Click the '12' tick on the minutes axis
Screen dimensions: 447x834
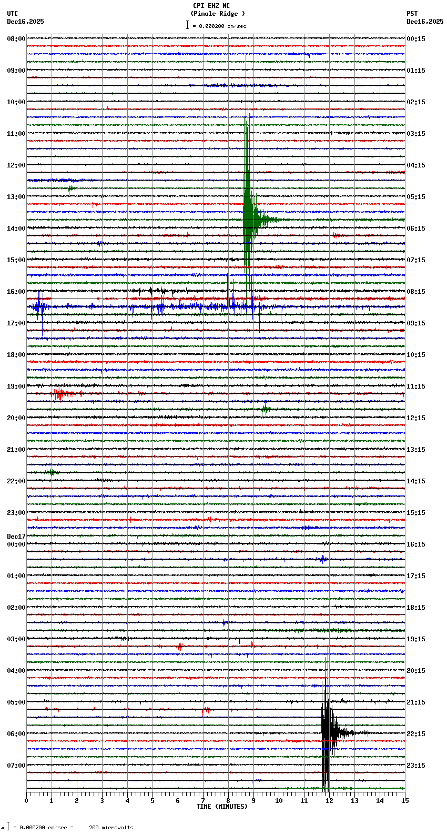tap(329, 801)
